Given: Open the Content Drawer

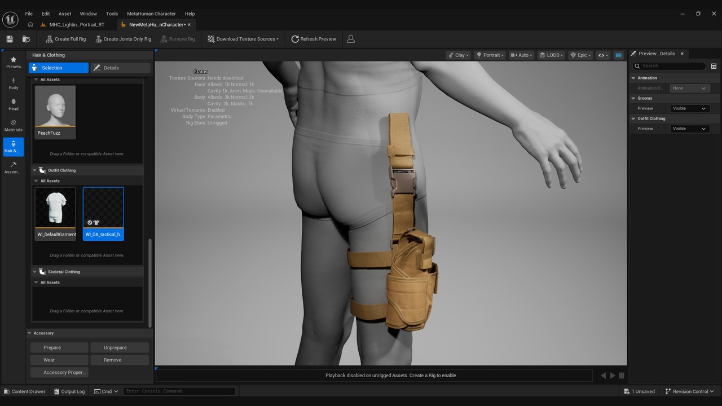Looking at the screenshot, I should coord(25,391).
